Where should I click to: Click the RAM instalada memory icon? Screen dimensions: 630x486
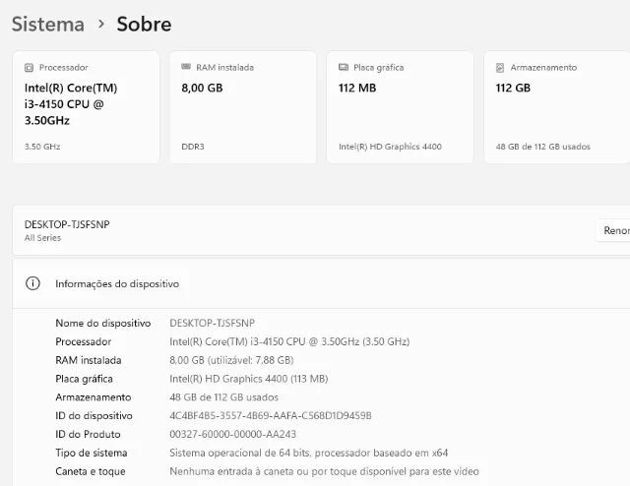(x=186, y=67)
